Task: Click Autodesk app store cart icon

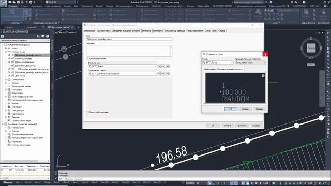Action: point(292,2)
